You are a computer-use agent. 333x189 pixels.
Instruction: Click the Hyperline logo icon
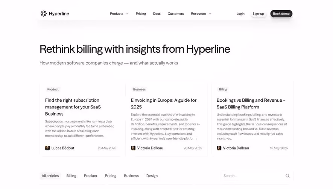pos(44,14)
